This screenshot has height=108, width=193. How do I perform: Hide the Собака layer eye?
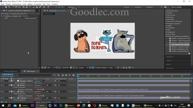click(2, 98)
